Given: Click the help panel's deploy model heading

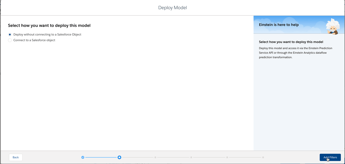Looking at the screenshot, I should point(291,42).
